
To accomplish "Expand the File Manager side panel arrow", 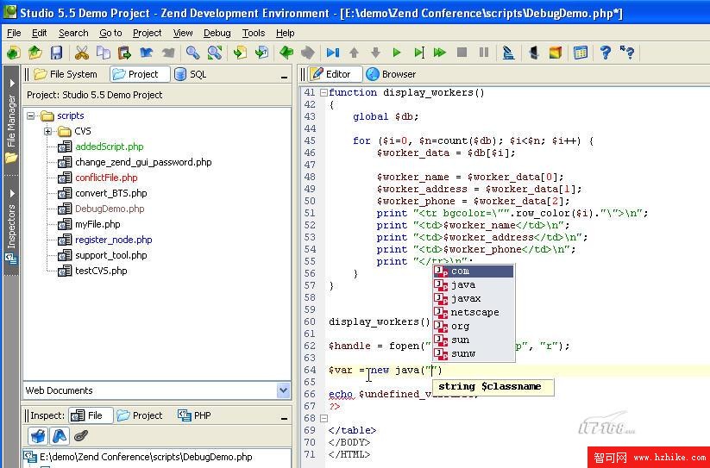I will click(12, 84).
